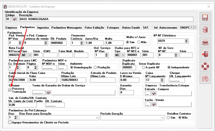Open the SNGPC tab
This screenshot has height=131, width=215.
pyautogui.click(x=185, y=28)
